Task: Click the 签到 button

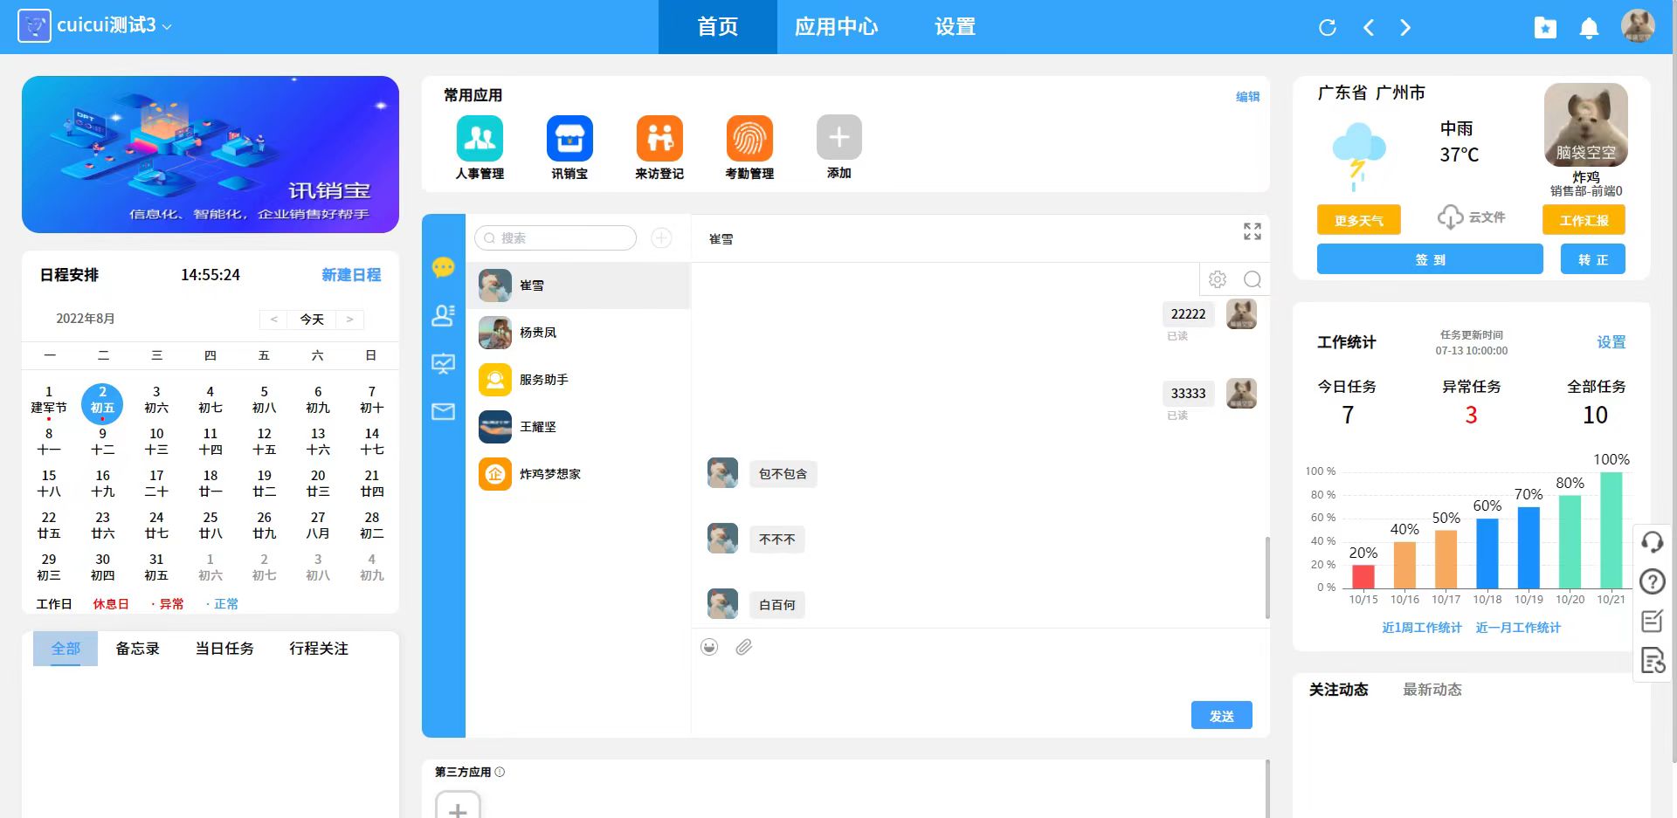Action: [1430, 259]
